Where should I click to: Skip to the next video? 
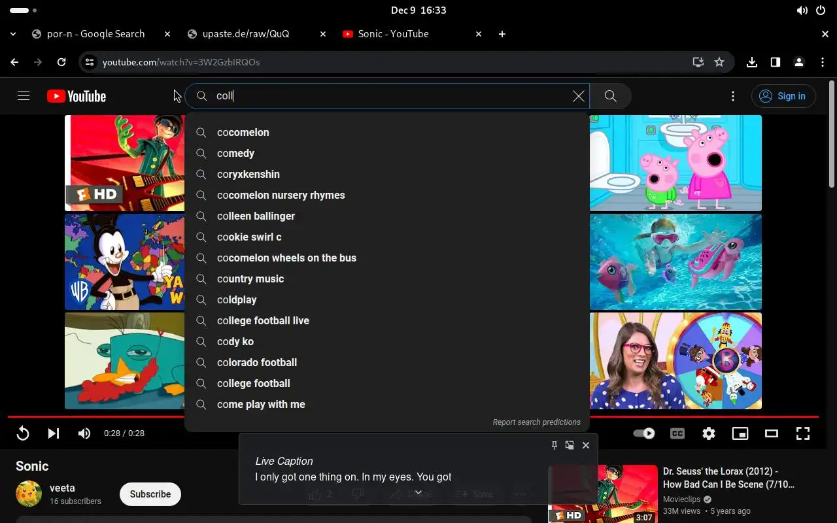54,433
